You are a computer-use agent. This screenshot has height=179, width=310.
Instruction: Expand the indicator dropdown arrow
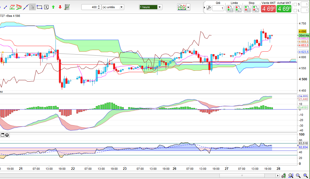(x=188, y=7)
